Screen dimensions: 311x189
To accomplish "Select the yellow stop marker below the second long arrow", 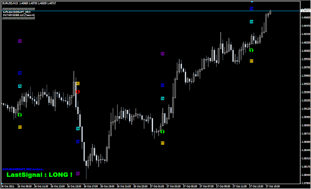I will (x=162, y=143).
